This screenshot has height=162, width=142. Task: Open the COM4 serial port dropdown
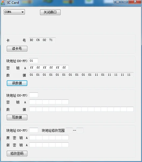[x=14, y=12]
